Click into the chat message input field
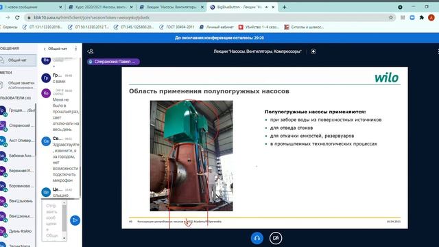Viewport: 439px width, 247px height. pyautogui.click(x=52, y=220)
